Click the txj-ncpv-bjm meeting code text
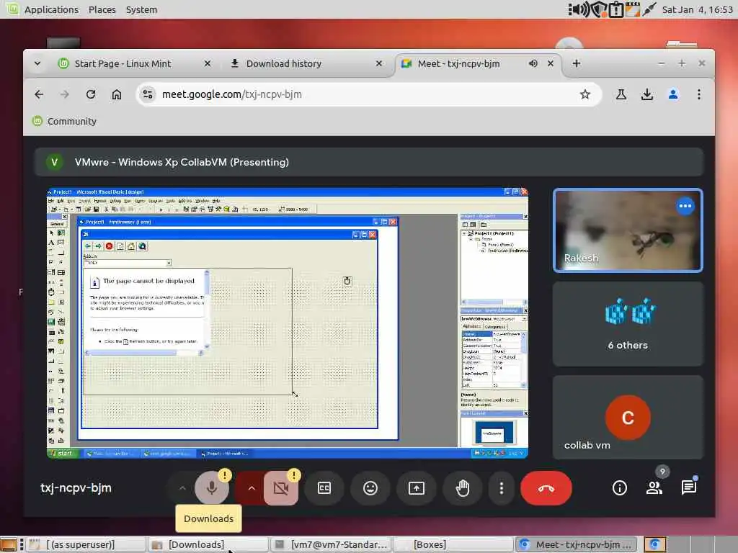The image size is (738, 553). tap(76, 488)
